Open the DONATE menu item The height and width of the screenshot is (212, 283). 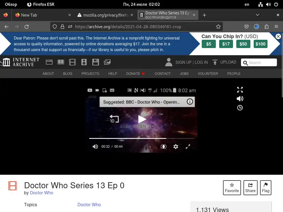pyautogui.click(x=135, y=73)
